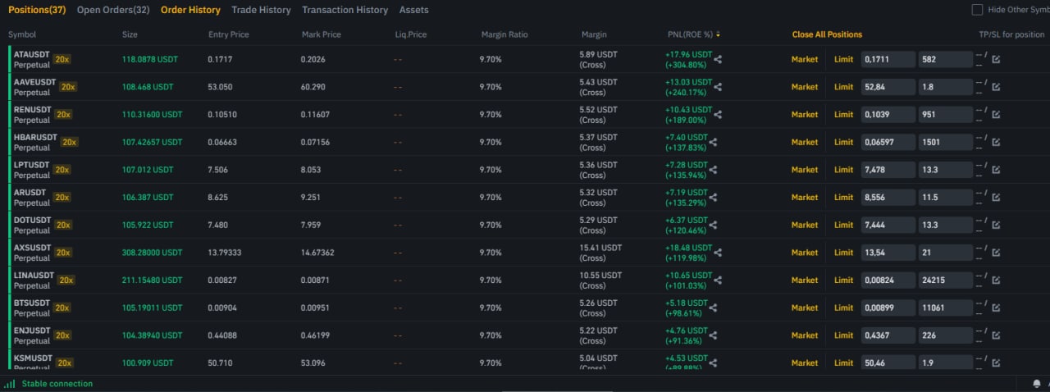Click ENJUSDT close quantity field 226
The height and width of the screenshot is (392, 1050).
[946, 335]
